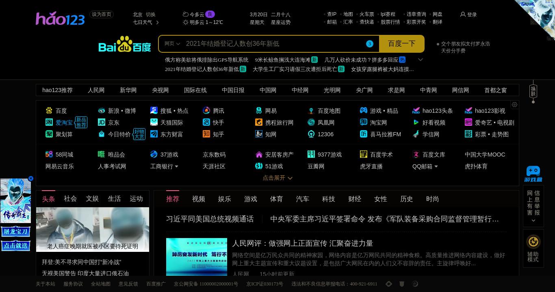Click the Baidu logo beside search box

click(125, 44)
